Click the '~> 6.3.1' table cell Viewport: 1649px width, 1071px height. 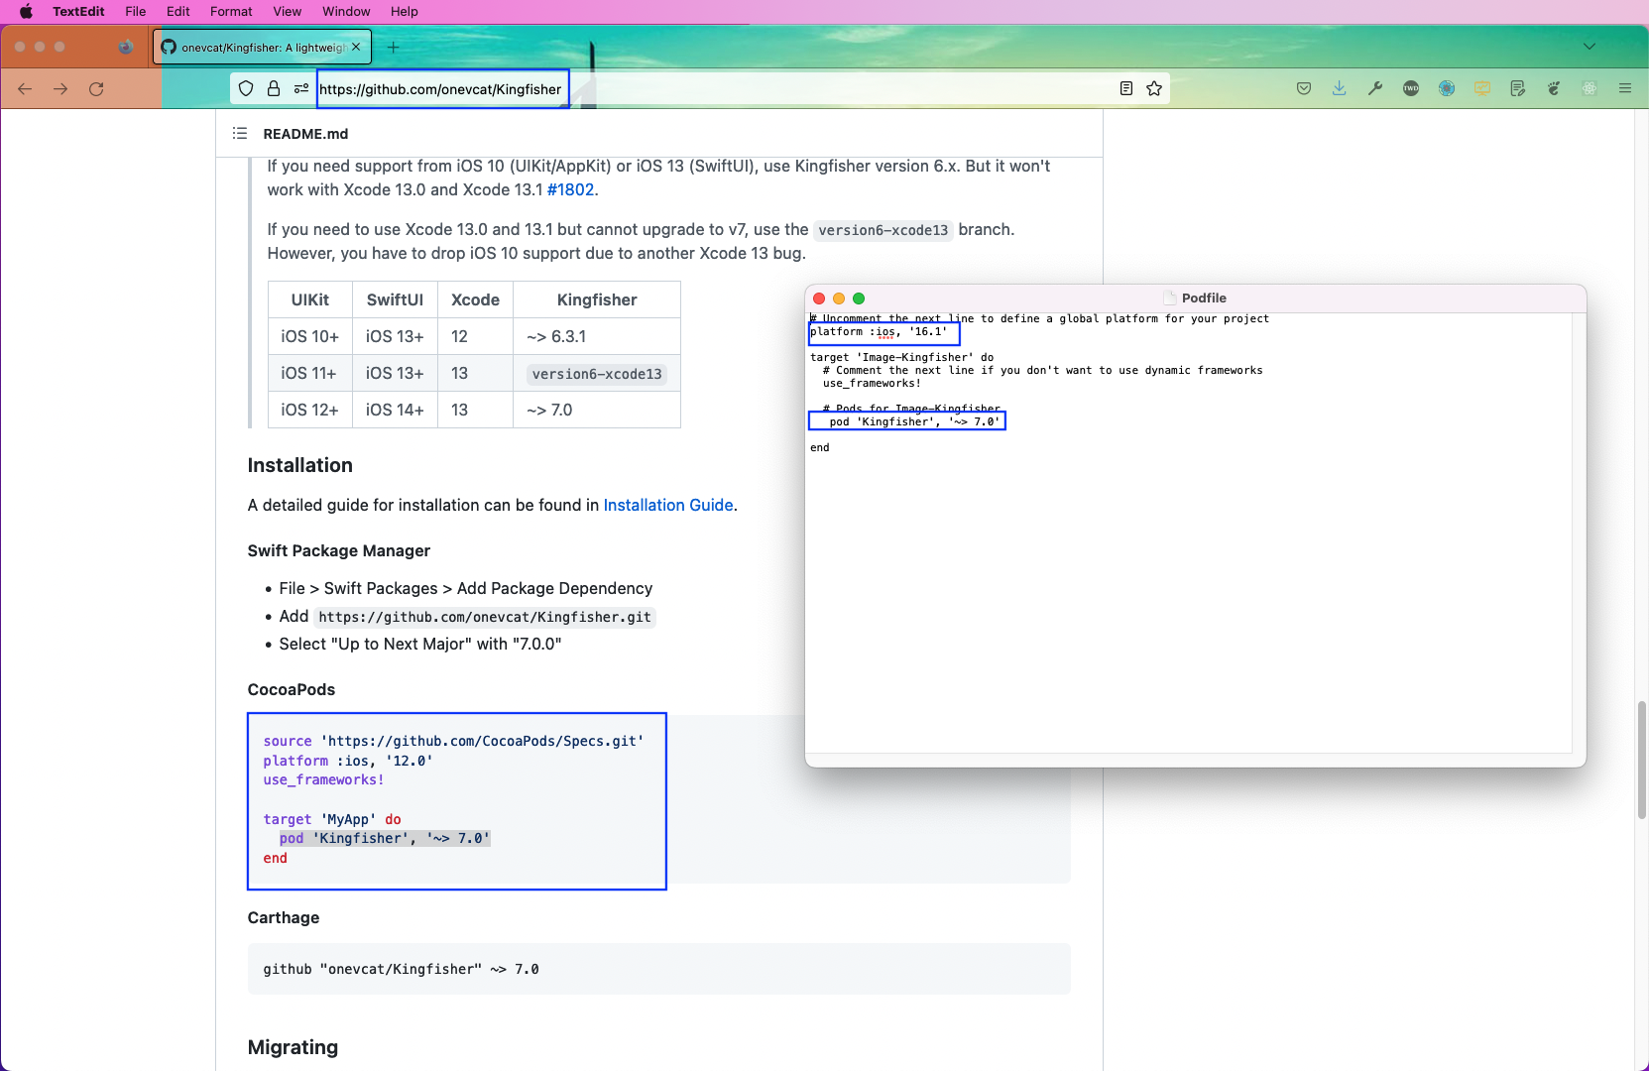(596, 336)
